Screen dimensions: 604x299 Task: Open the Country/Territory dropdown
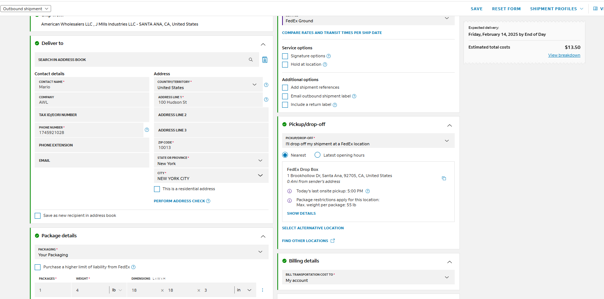tap(208, 85)
